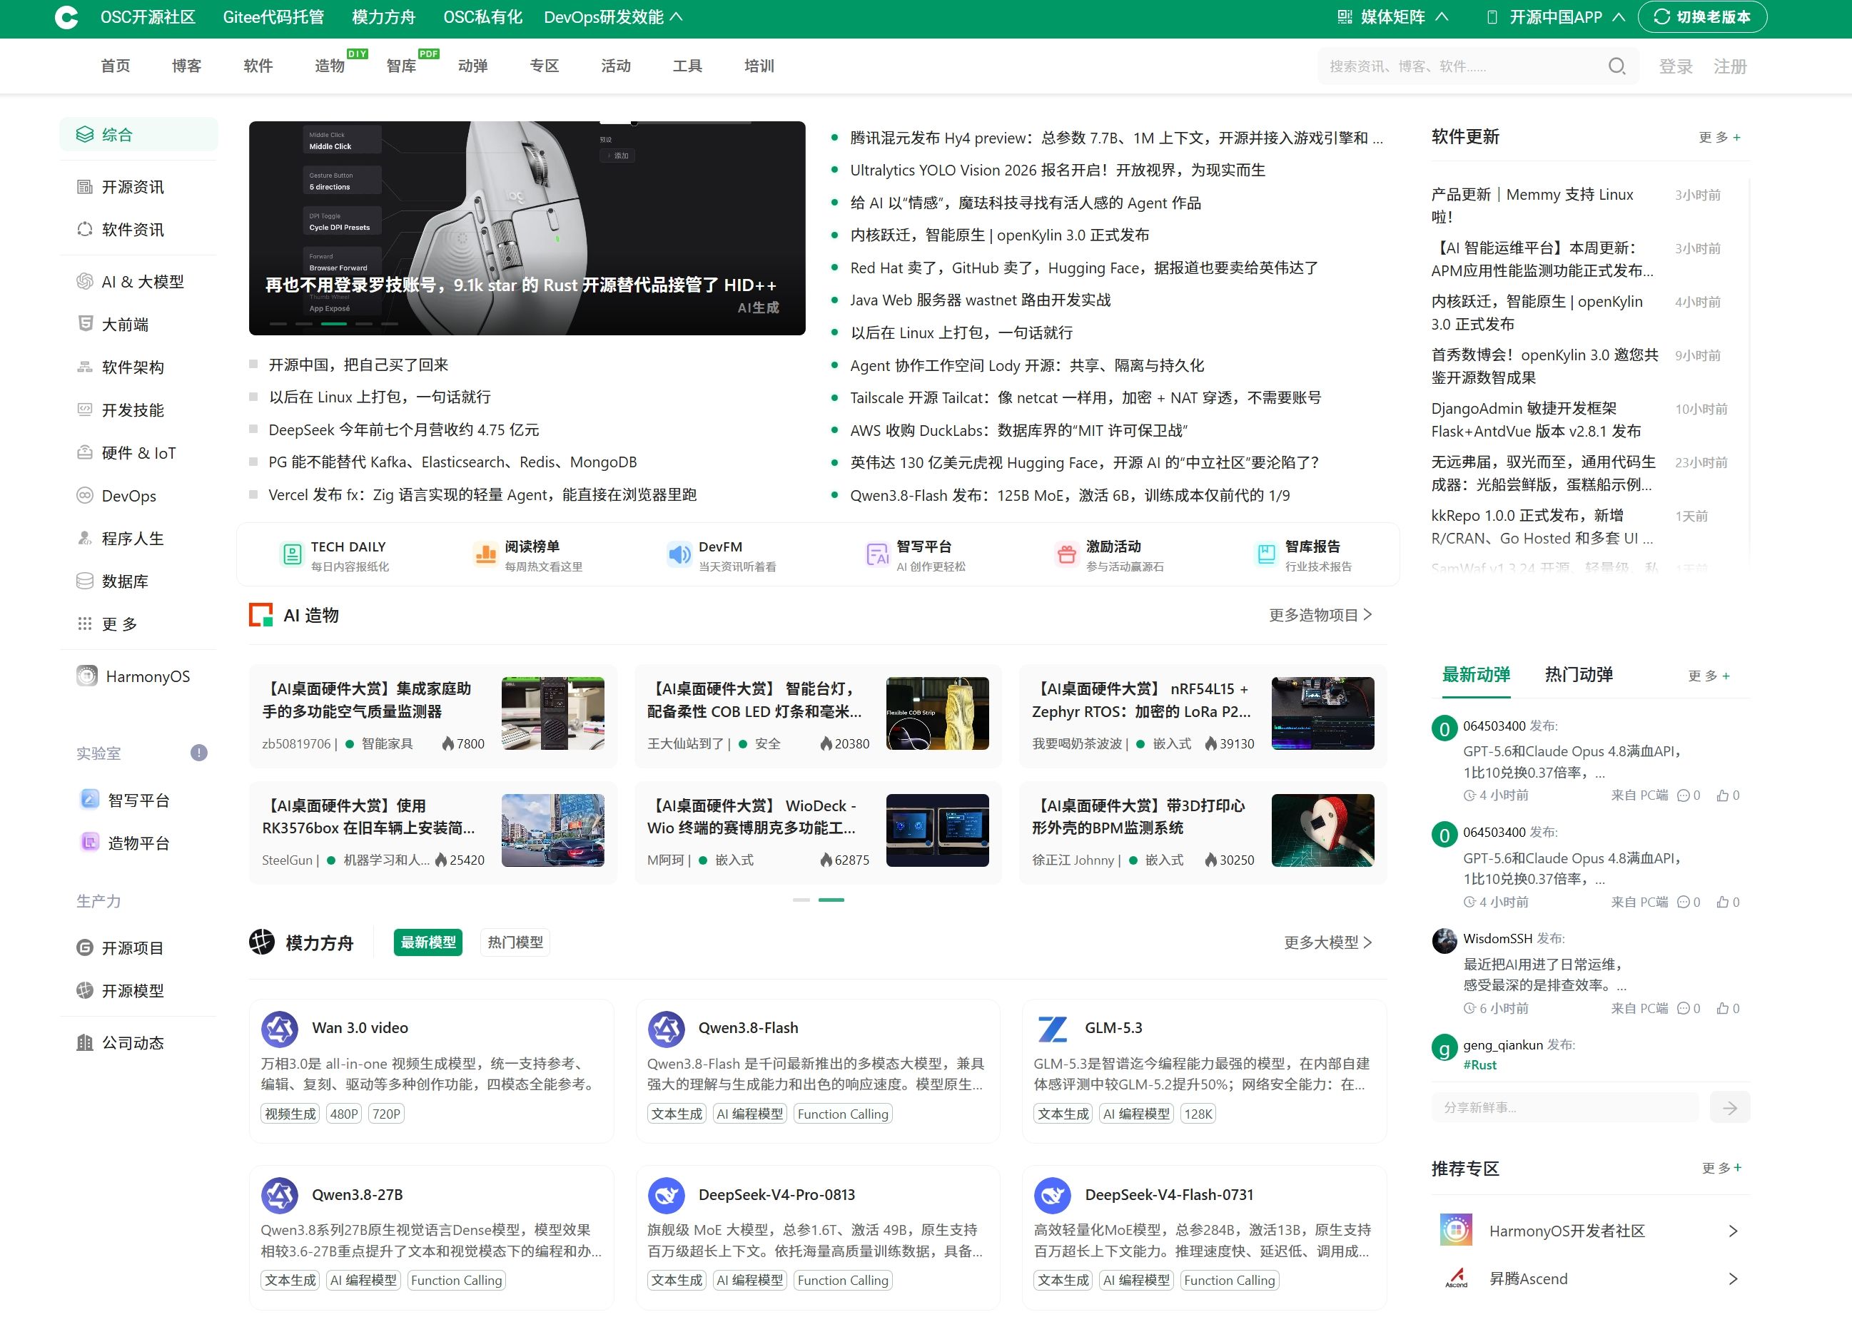Open the 昇腾Ascend row chevron
Viewport: 1852px width, 1317px height.
[1733, 1279]
